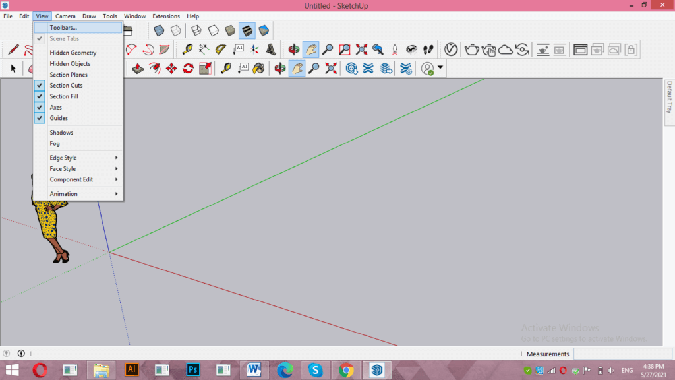Choose Toolbars from the View menu
This screenshot has height=380, width=675.
(64, 28)
